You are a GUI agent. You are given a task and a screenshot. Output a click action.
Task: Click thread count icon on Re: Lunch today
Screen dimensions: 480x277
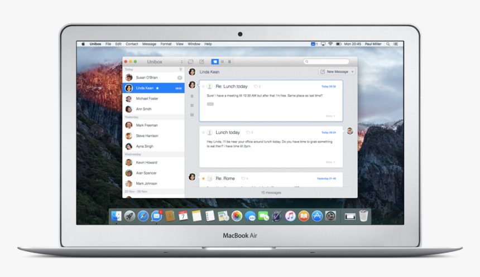pyautogui.click(x=257, y=86)
